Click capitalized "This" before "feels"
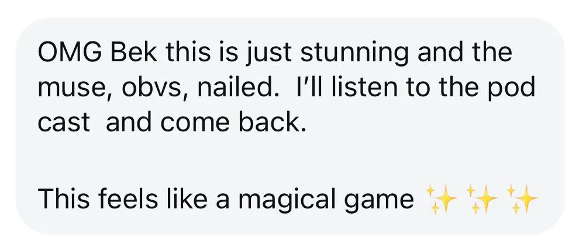586x244 pixels. 64,200
